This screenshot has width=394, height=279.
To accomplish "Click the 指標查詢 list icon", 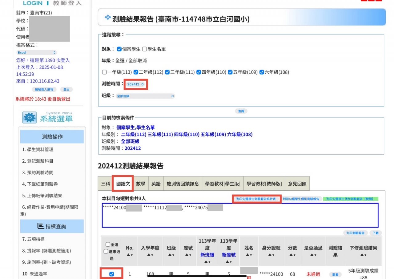I will (x=41, y=226).
